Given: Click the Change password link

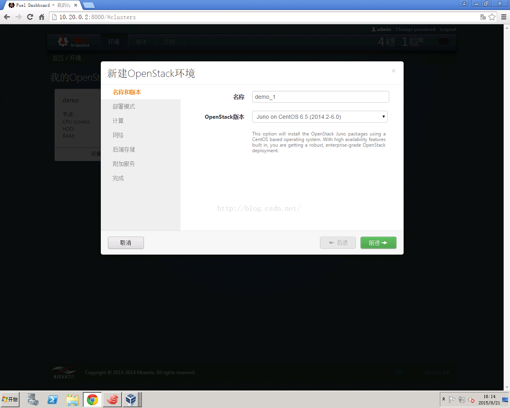Looking at the screenshot, I should pyautogui.click(x=416, y=29).
